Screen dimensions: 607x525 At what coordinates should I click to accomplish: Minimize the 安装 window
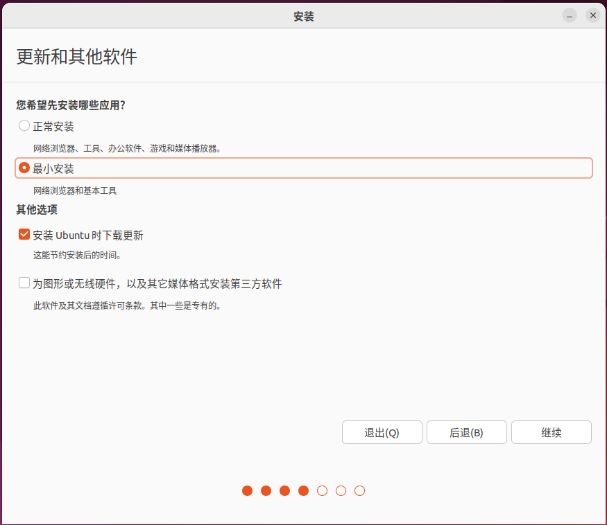point(570,15)
